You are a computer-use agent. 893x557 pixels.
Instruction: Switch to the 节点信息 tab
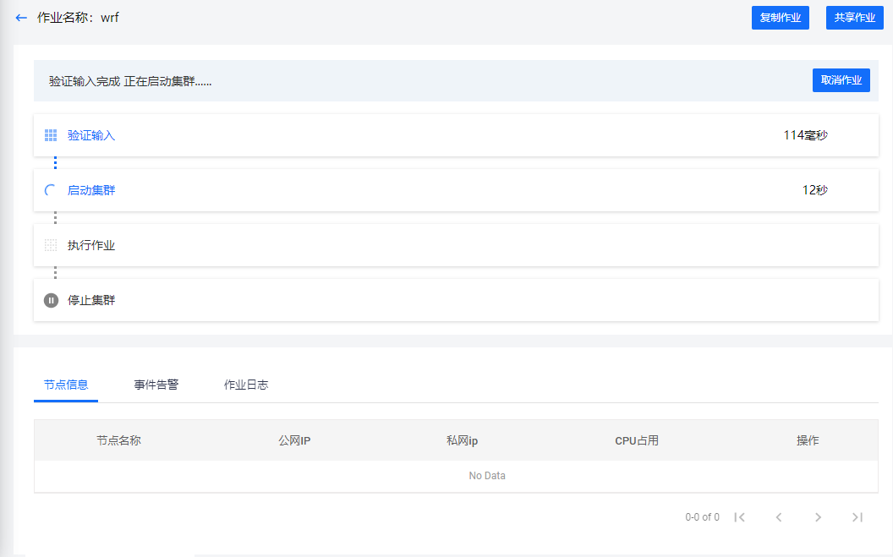coord(66,385)
